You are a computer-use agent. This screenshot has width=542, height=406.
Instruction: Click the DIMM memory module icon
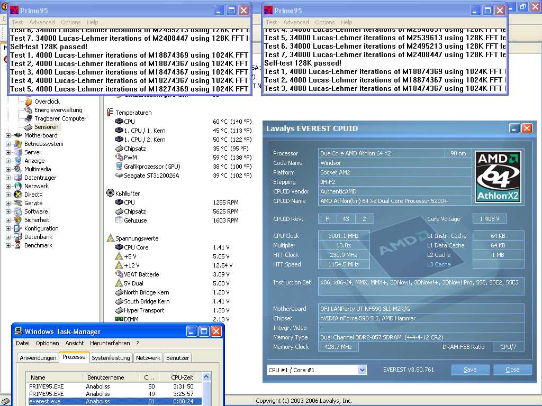[119, 319]
